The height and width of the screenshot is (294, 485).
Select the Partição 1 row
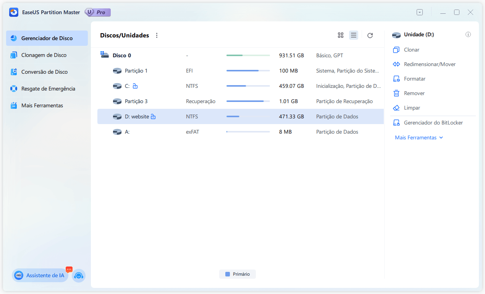(x=241, y=71)
